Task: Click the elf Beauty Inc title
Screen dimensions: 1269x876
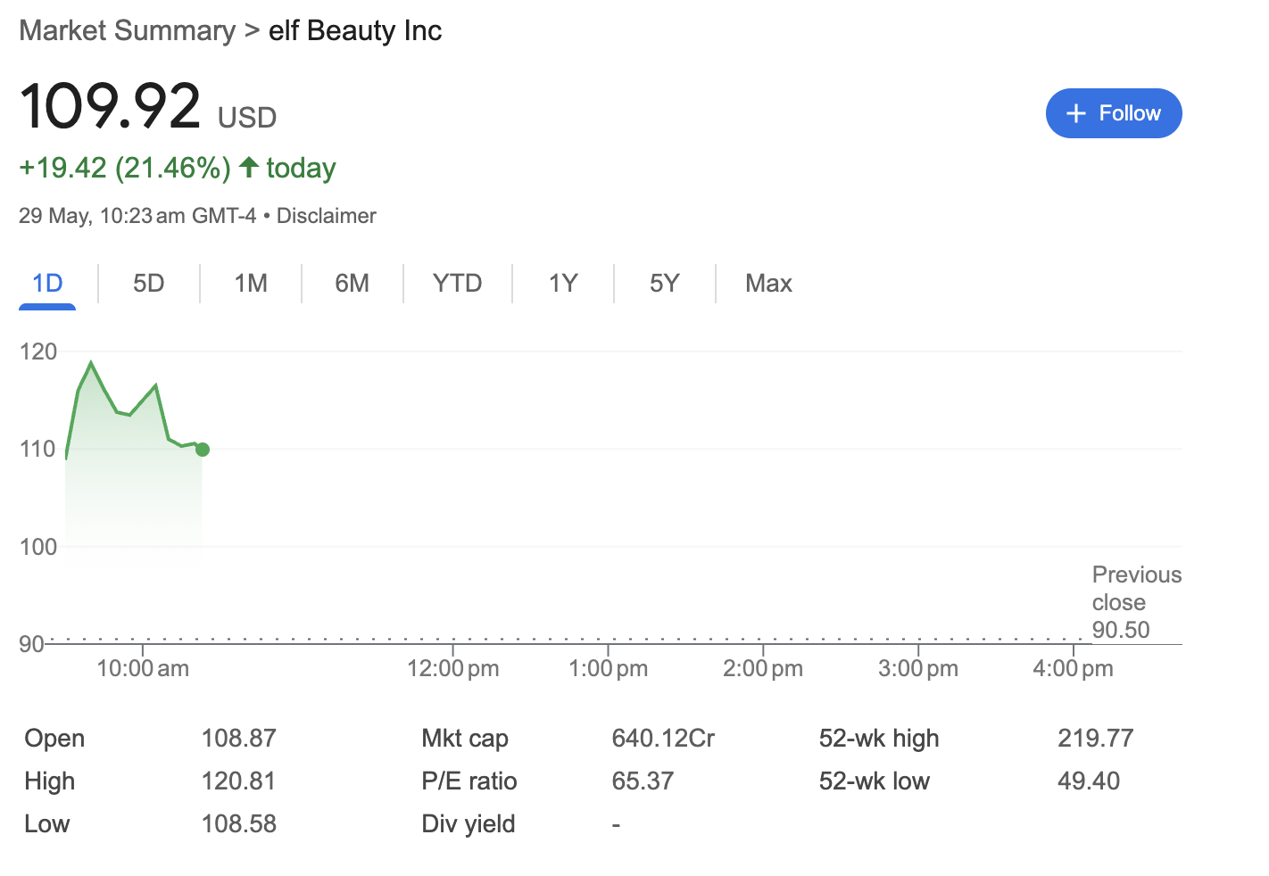Action: (355, 30)
